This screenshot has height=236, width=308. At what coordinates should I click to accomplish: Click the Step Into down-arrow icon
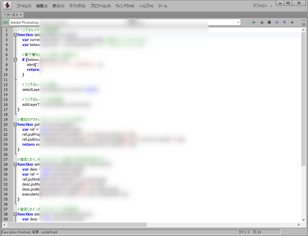click(x=284, y=22)
